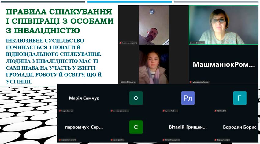Click muted mic icon beside Бородич Борис label

[x=215, y=140]
